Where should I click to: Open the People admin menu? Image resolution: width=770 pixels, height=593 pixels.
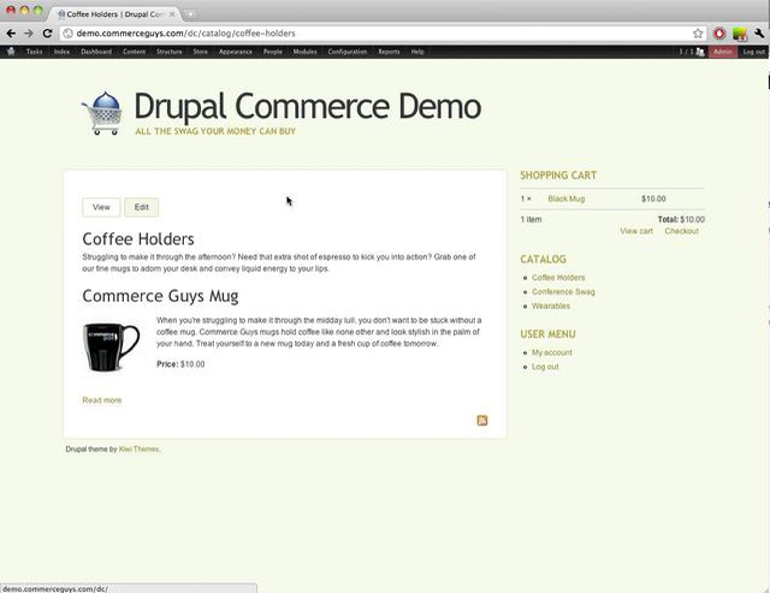(x=272, y=52)
